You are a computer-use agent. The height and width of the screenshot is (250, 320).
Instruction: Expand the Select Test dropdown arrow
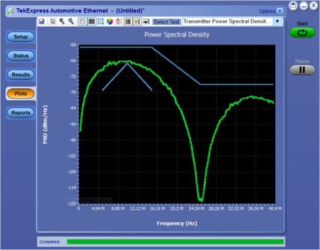point(277,22)
